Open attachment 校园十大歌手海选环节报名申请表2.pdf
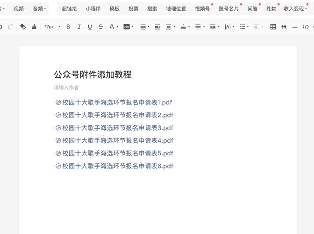This screenshot has height=234, width=314. click(x=118, y=115)
